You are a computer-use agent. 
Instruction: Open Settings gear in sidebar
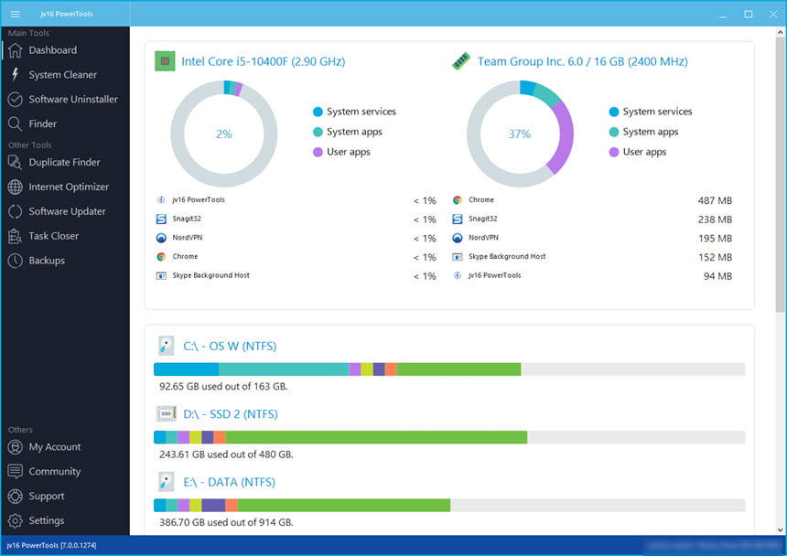[15, 520]
